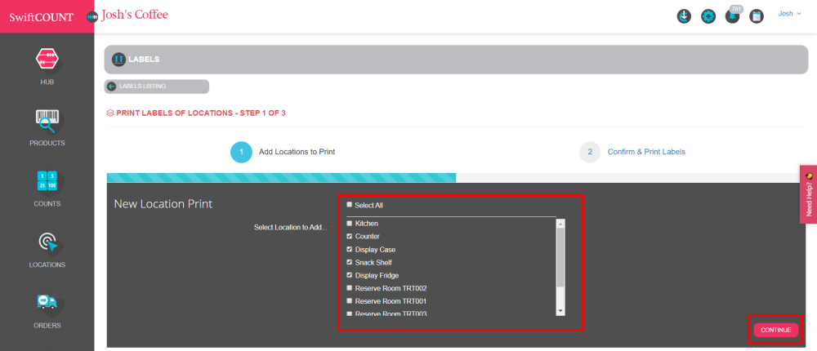This screenshot has width=817, height=351.
Task: Check Reserve Room TRT001 checkbox
Action: point(349,300)
